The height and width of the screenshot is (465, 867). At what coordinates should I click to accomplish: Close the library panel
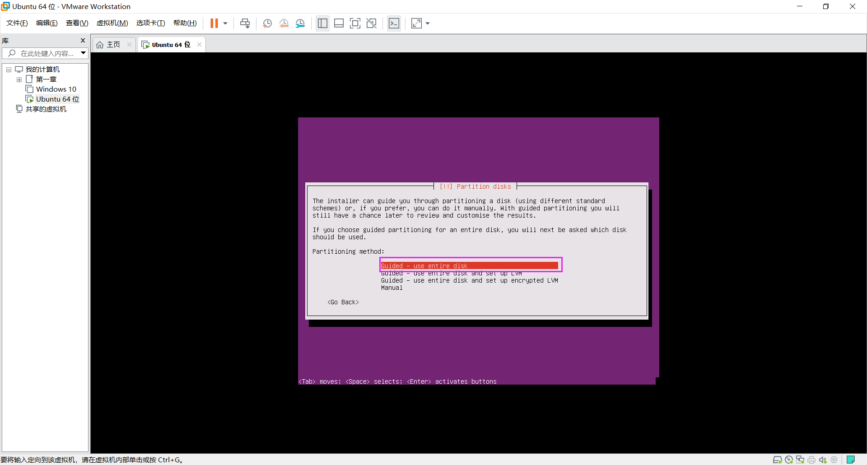(83, 41)
